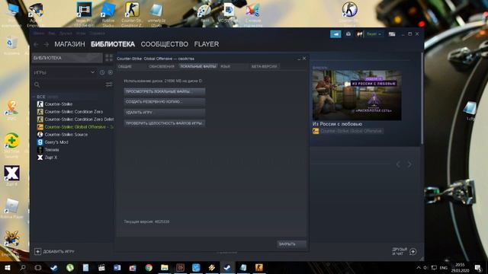The height and width of the screenshot is (274, 488).
Task: Open the Из России с любовью news thumbnail
Action: tap(357, 95)
